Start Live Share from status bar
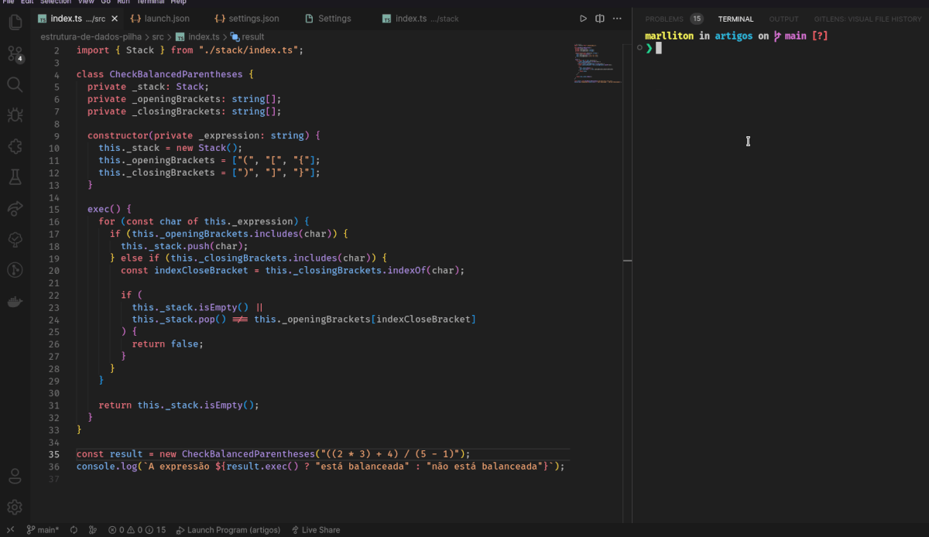The width and height of the screenshot is (929, 537). [315, 530]
